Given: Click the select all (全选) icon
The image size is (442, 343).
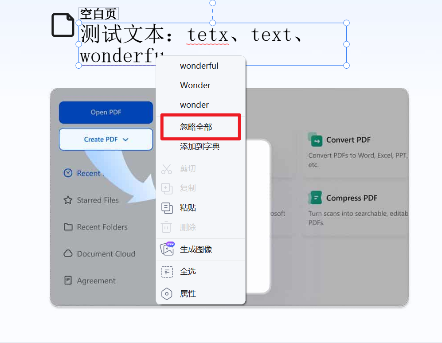Looking at the screenshot, I should tap(167, 272).
